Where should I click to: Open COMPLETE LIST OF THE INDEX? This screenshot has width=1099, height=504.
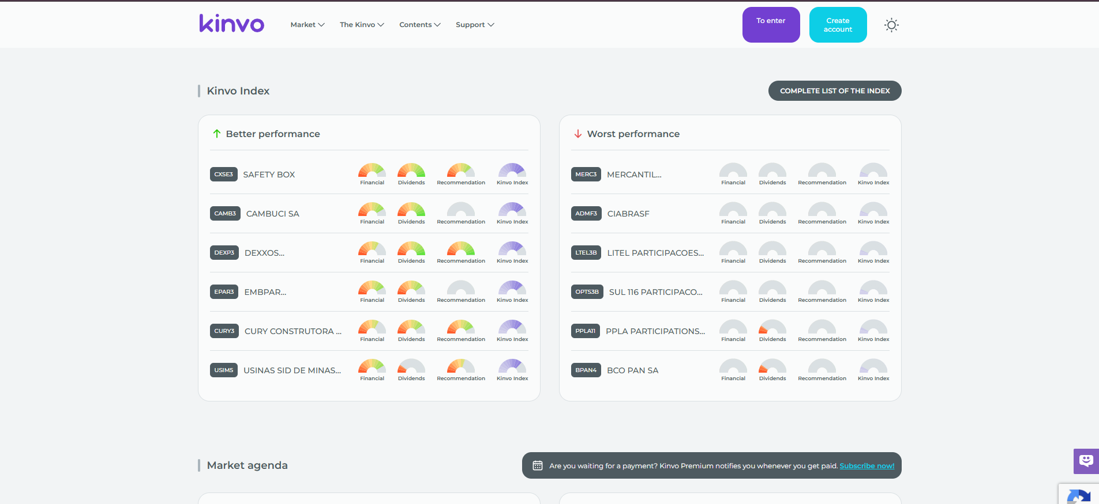[835, 91]
